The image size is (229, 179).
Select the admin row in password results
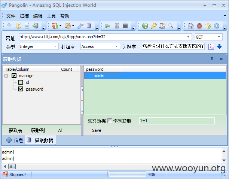pyautogui.click(x=155, y=76)
